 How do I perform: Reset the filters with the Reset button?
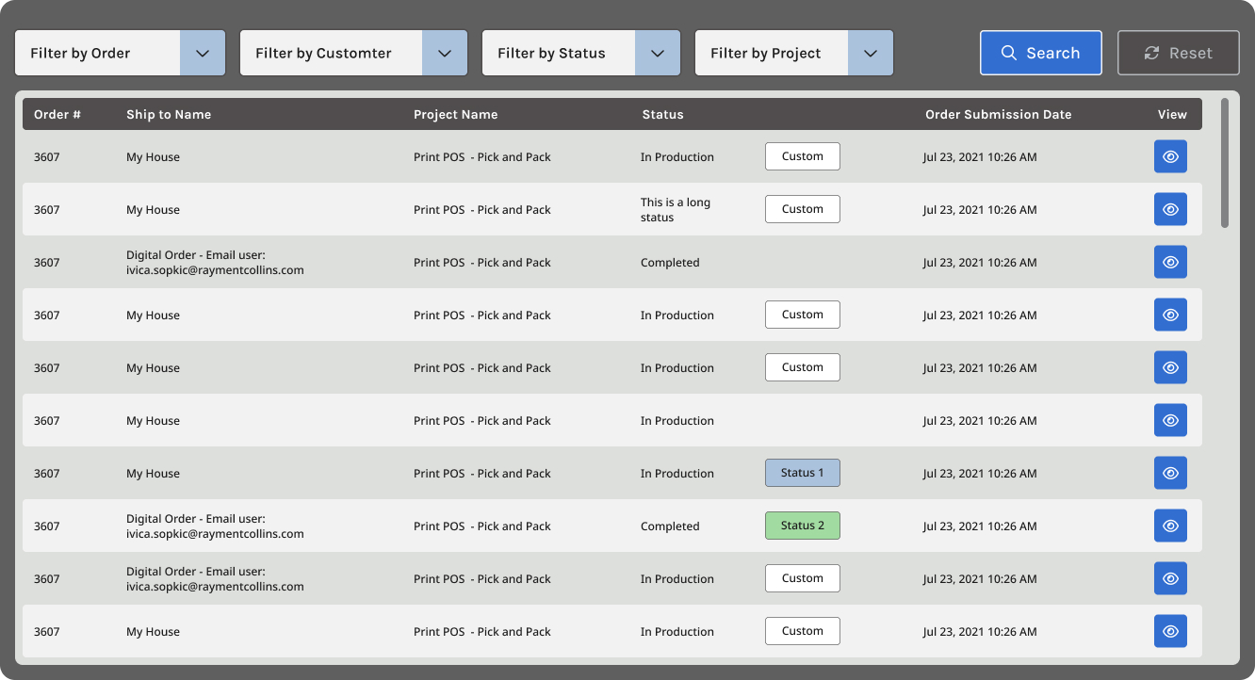click(1179, 53)
